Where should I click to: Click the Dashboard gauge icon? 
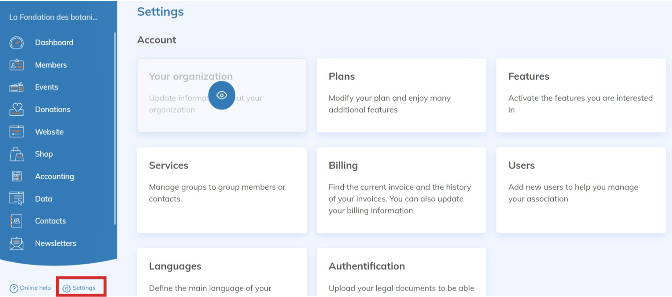(x=16, y=42)
